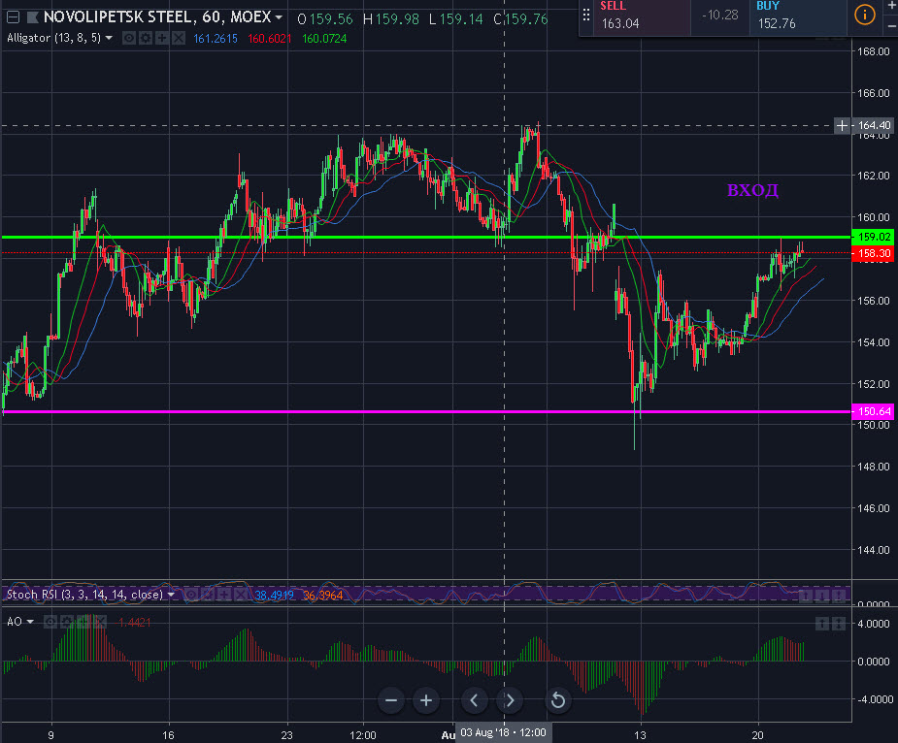This screenshot has height=743, width=898.
Task: Click the high price value 159.98
Action: coord(397,19)
